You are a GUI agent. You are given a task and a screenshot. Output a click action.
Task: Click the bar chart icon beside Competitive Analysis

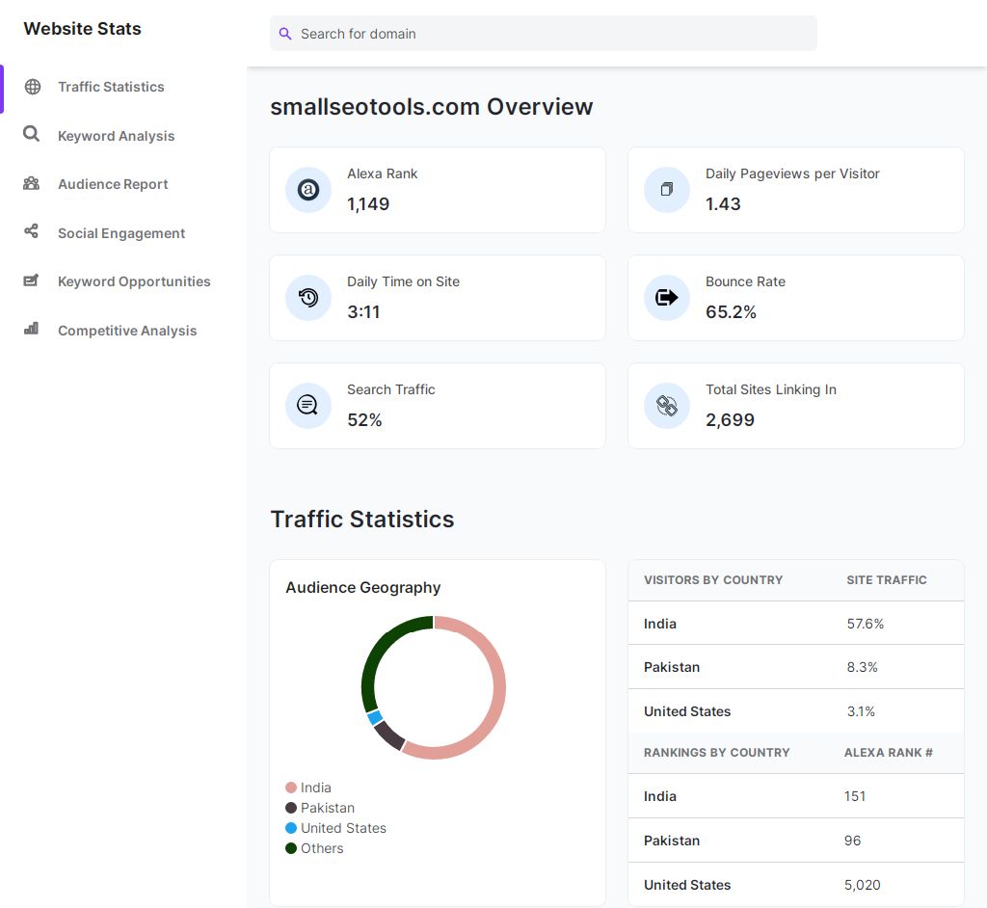[32, 329]
